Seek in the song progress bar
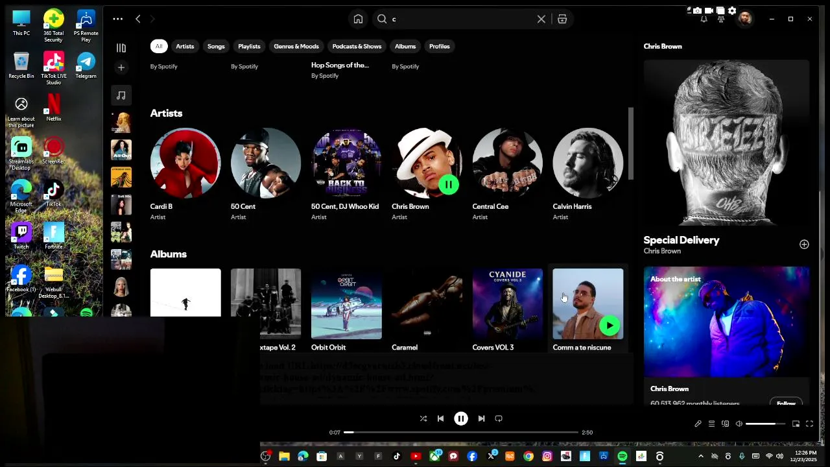The width and height of the screenshot is (830, 467). [x=461, y=432]
